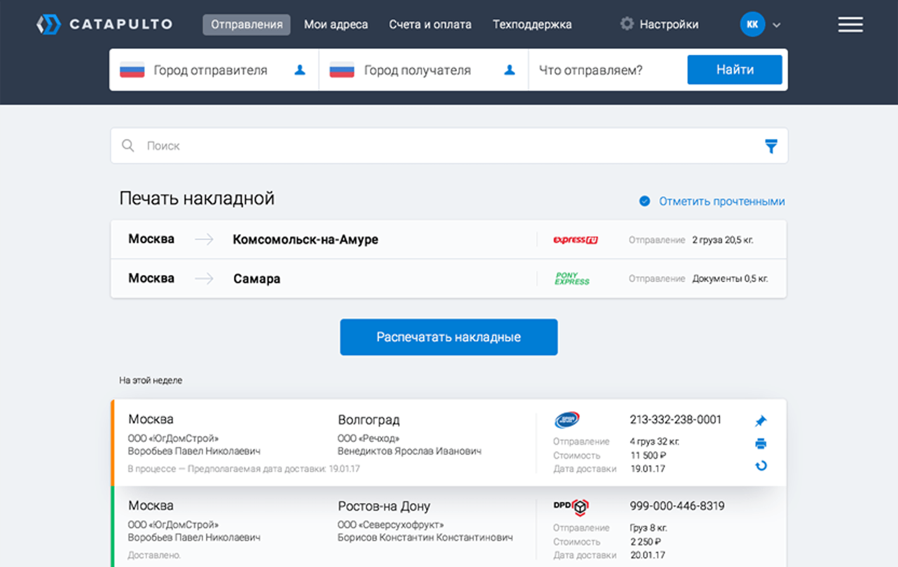Click the search magnifier icon
This screenshot has width=898, height=567.
pyautogui.click(x=128, y=145)
